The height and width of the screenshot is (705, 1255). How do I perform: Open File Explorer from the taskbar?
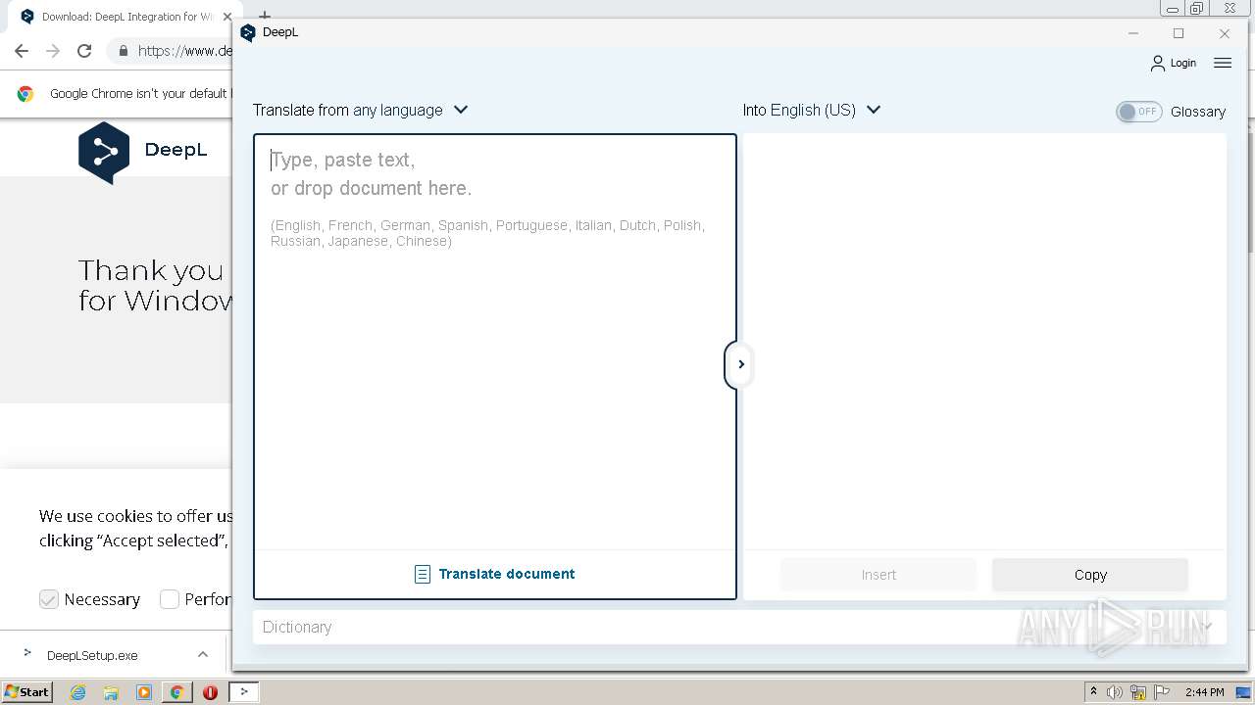(111, 692)
